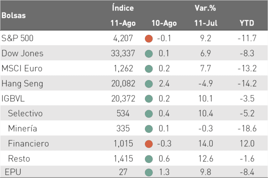
Task: Click the green indicator dot for Hang Seng
Action: click(149, 84)
